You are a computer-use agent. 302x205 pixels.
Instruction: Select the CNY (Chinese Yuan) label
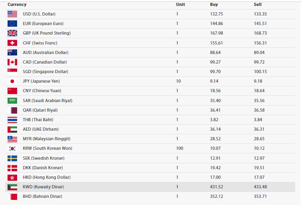coord(42,91)
